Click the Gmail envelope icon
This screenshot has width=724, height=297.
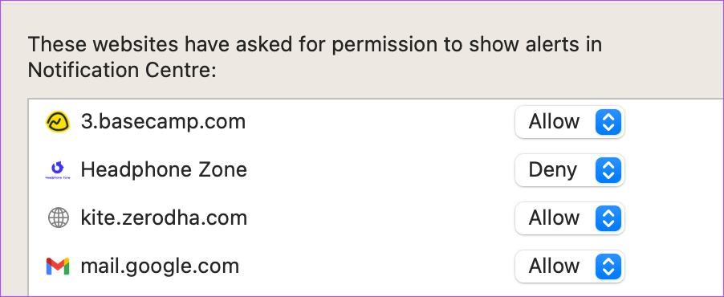pyautogui.click(x=58, y=266)
